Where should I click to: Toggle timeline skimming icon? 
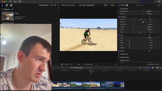click(x=140, y=68)
